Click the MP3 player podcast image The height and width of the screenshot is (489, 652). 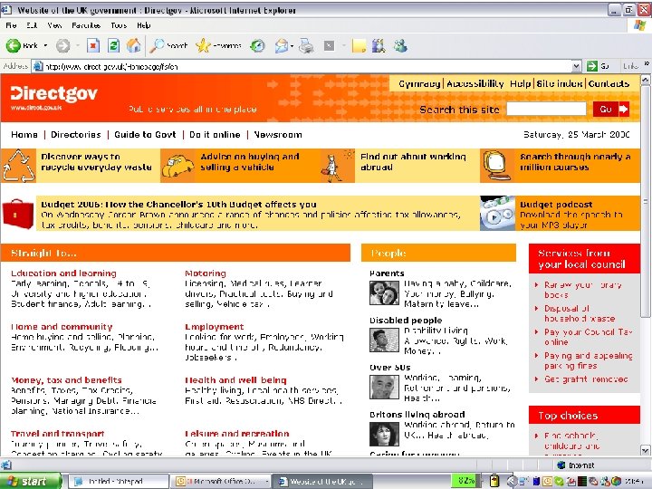click(x=497, y=214)
